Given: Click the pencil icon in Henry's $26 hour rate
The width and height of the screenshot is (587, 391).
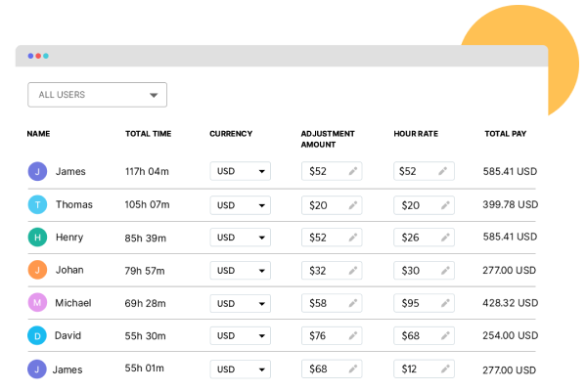Looking at the screenshot, I should [445, 238].
